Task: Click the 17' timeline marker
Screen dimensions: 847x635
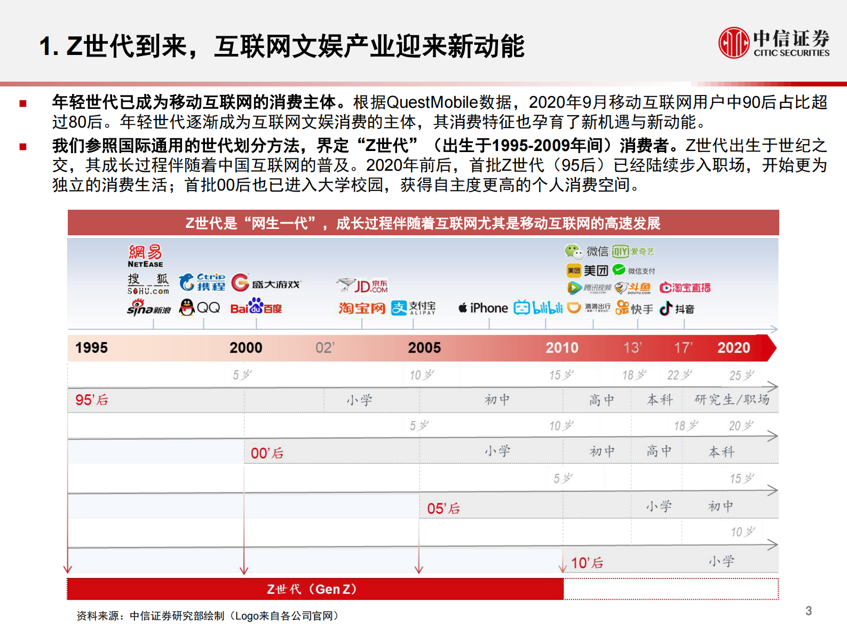Action: [683, 348]
